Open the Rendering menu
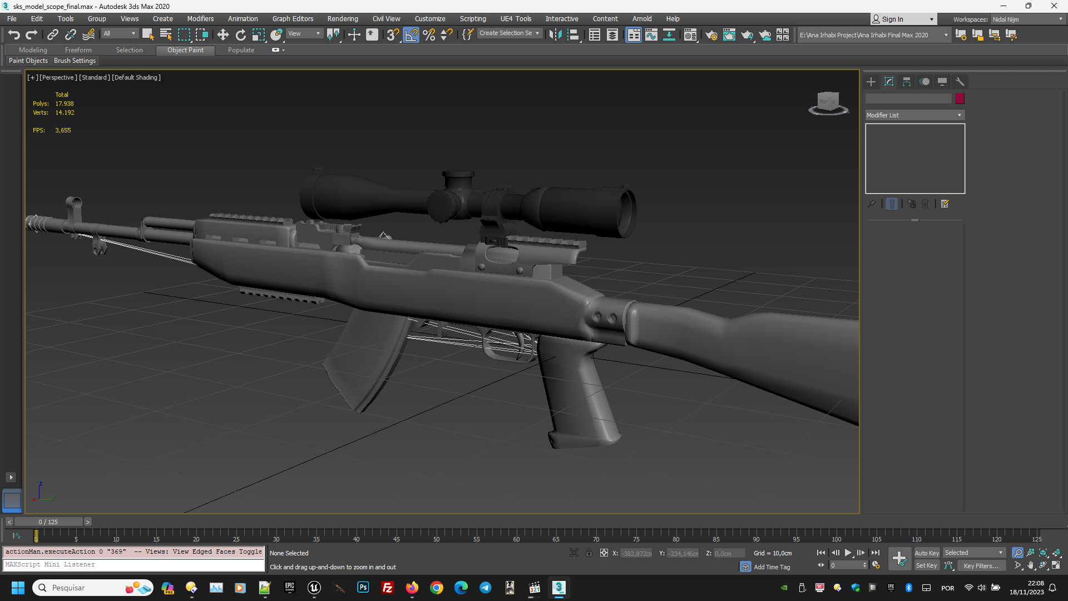The height and width of the screenshot is (601, 1068). coord(343,18)
